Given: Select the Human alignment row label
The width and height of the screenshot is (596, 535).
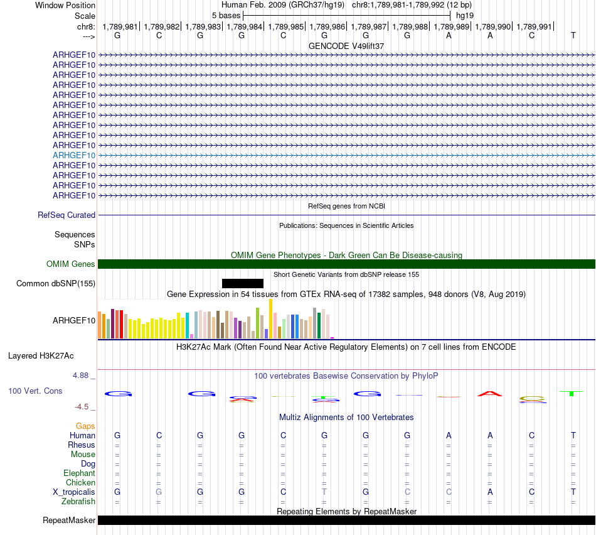Looking at the screenshot, I should 82,435.
